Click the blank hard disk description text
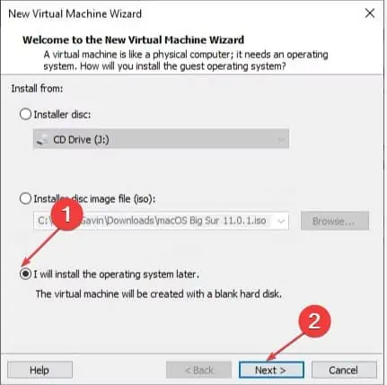 click(x=159, y=294)
